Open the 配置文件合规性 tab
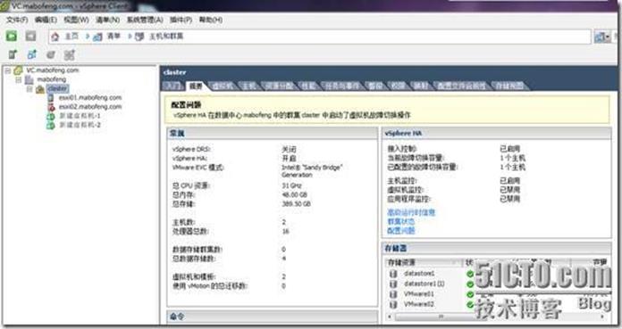The height and width of the screenshot is (329, 622). click(x=461, y=86)
